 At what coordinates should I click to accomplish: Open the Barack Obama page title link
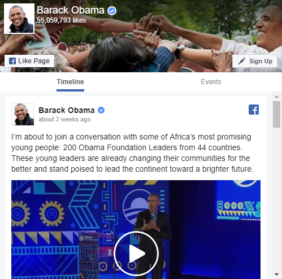71,10
